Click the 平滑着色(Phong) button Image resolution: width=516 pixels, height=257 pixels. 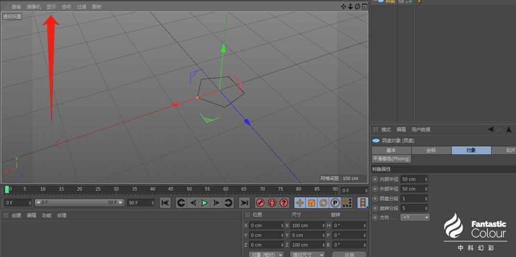391,159
